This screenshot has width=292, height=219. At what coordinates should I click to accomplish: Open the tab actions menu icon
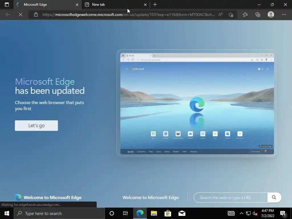pyautogui.click(x=7, y=5)
